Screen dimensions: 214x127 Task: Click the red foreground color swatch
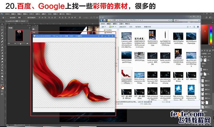click(x=2, y=87)
